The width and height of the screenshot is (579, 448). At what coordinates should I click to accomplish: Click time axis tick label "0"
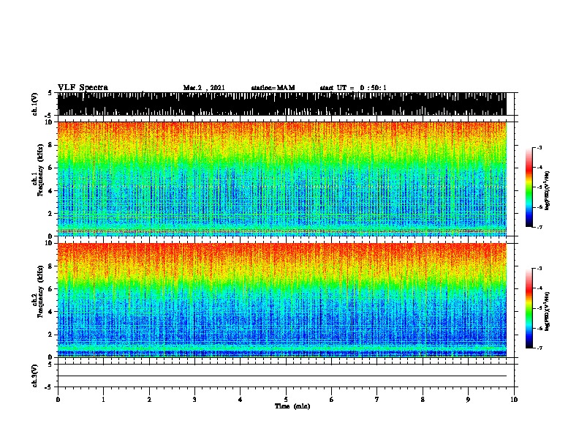click(58, 400)
